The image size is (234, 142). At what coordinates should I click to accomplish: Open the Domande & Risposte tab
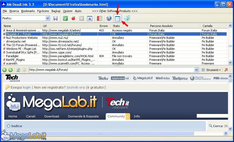click(x=83, y=116)
